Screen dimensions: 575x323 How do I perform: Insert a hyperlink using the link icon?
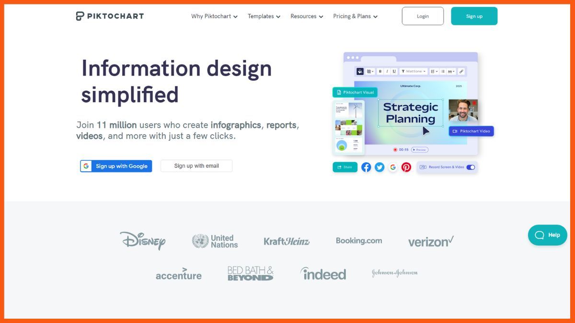pyautogui.click(x=461, y=71)
